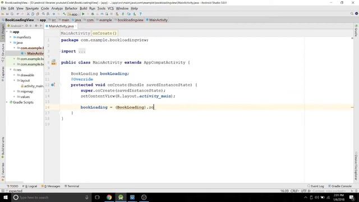This screenshot has height=202, width=359.
Task: Open the File menu
Action: click(3, 8)
